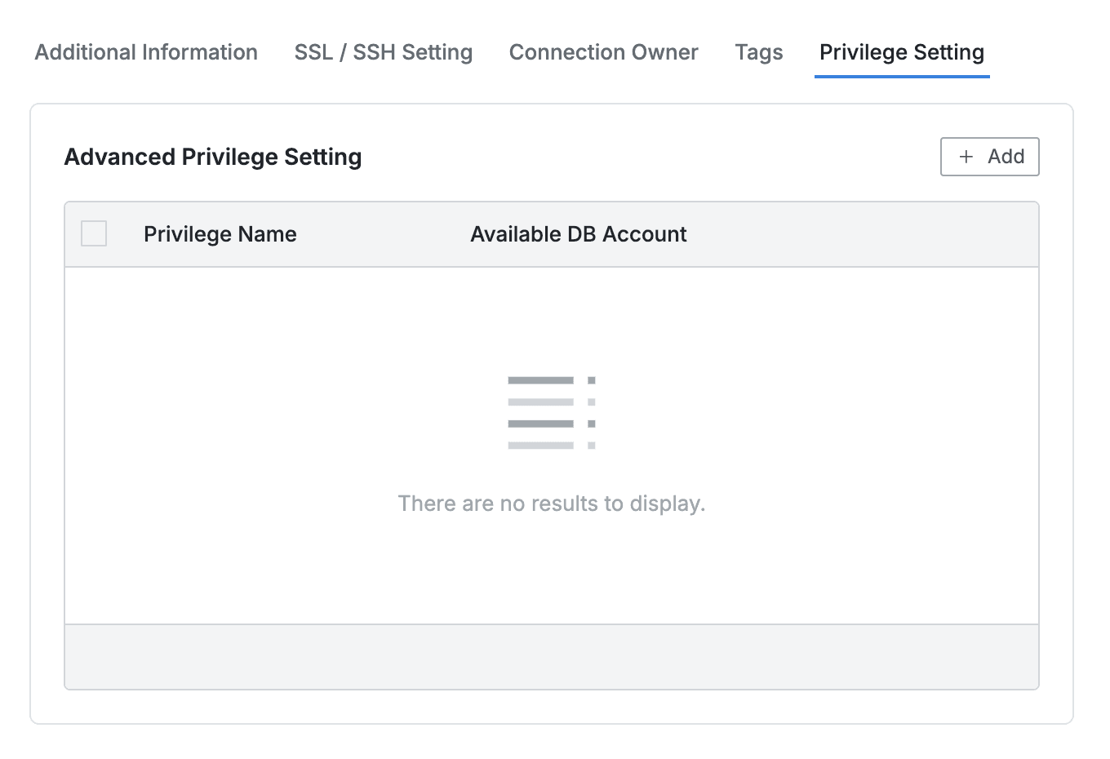Image resolution: width=1110 pixels, height=759 pixels.
Task: Click the plus icon on the Add button
Action: coord(966,157)
